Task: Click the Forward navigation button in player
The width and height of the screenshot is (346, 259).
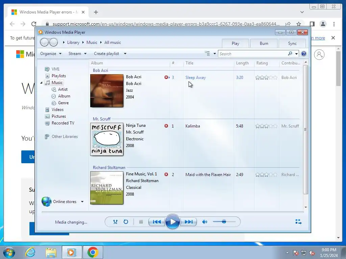Action: click(53, 42)
